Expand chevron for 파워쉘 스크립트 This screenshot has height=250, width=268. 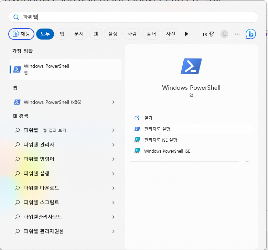pos(113,203)
